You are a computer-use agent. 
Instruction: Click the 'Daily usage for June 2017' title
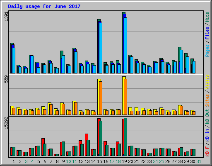44,6
